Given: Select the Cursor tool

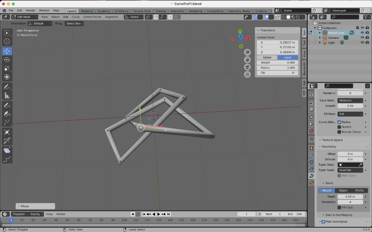Looking at the screenshot, I should pos(7,42).
